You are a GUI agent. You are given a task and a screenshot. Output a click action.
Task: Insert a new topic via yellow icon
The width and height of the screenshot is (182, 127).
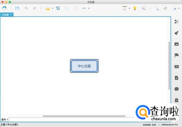tap(48, 8)
